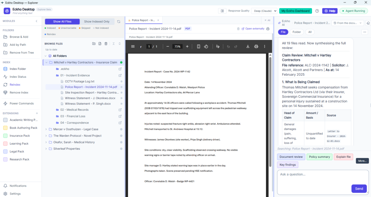Image resolution: width=371 pixels, height=197 pixels.
Task: Click the My Eckho Dashboard button
Action: pos(295,11)
